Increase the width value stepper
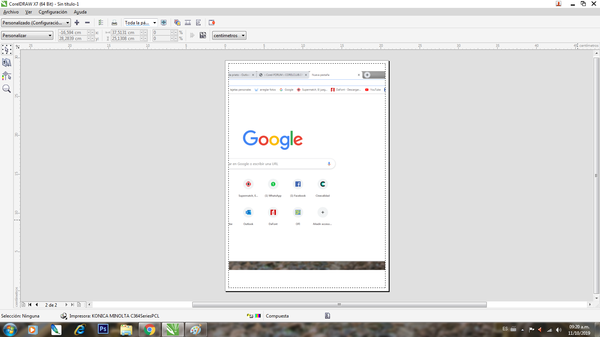Viewport: 600px width, 337px height. click(145, 33)
